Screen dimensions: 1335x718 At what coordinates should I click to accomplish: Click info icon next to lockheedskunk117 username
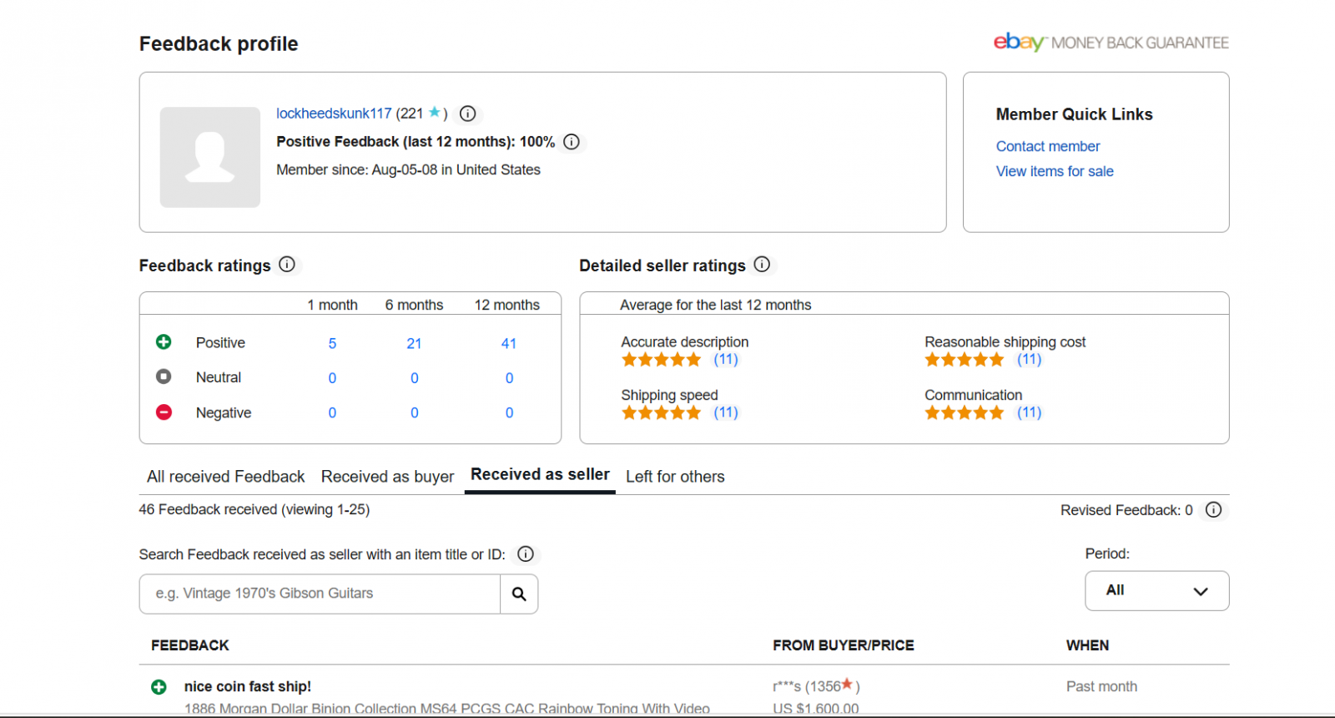[x=468, y=114]
